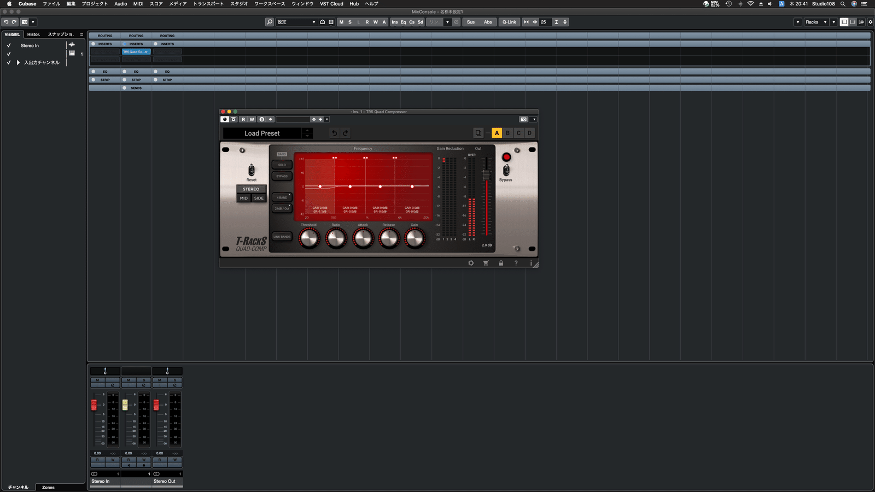The image size is (875, 492).
Task: Click the Wi-Fi icon in menu bar
Action: (x=751, y=4)
